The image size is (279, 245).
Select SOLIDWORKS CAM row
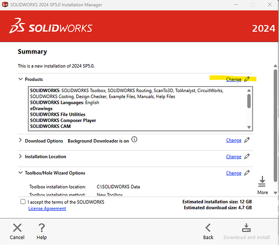(50, 126)
